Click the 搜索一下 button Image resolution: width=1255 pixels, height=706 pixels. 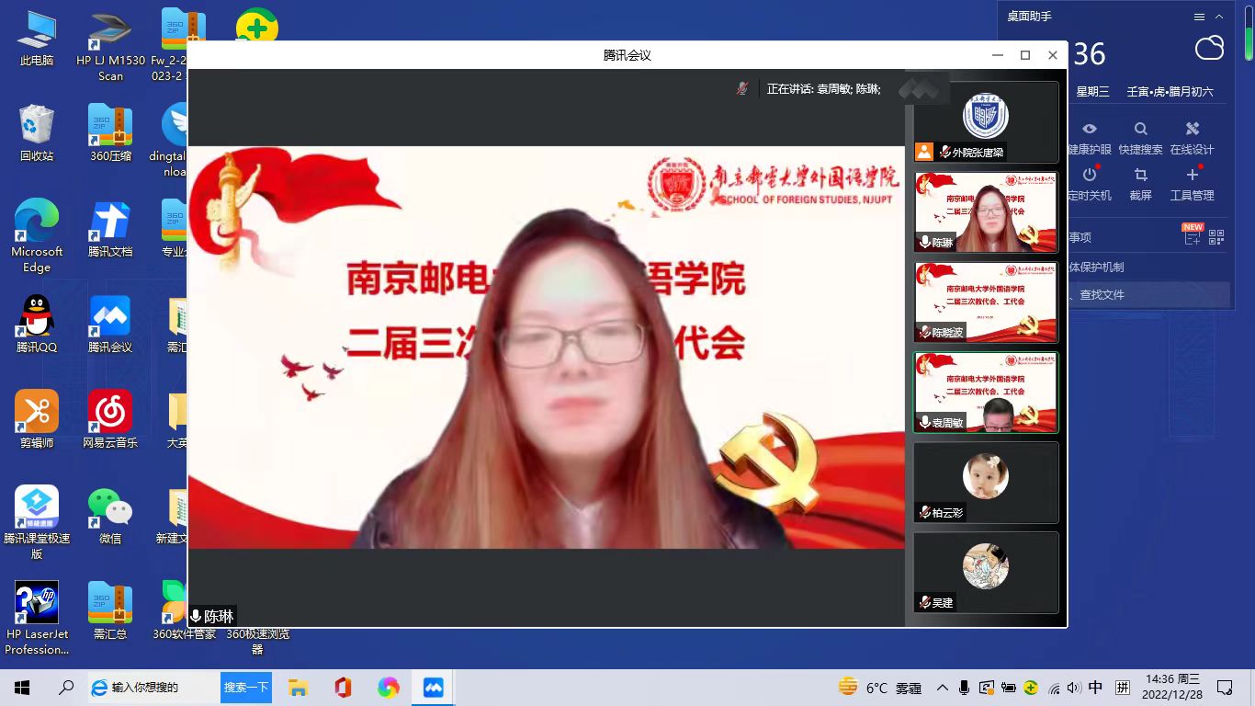click(x=246, y=688)
